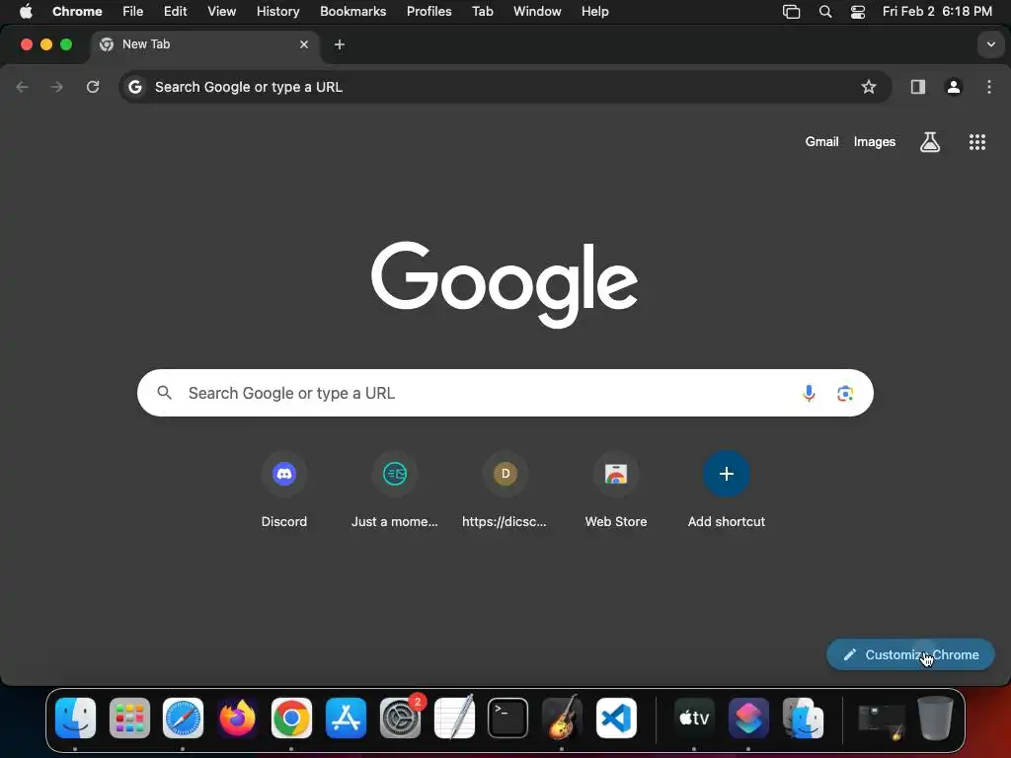This screenshot has width=1011, height=758.
Task: Open the Images link
Action: [x=875, y=142]
